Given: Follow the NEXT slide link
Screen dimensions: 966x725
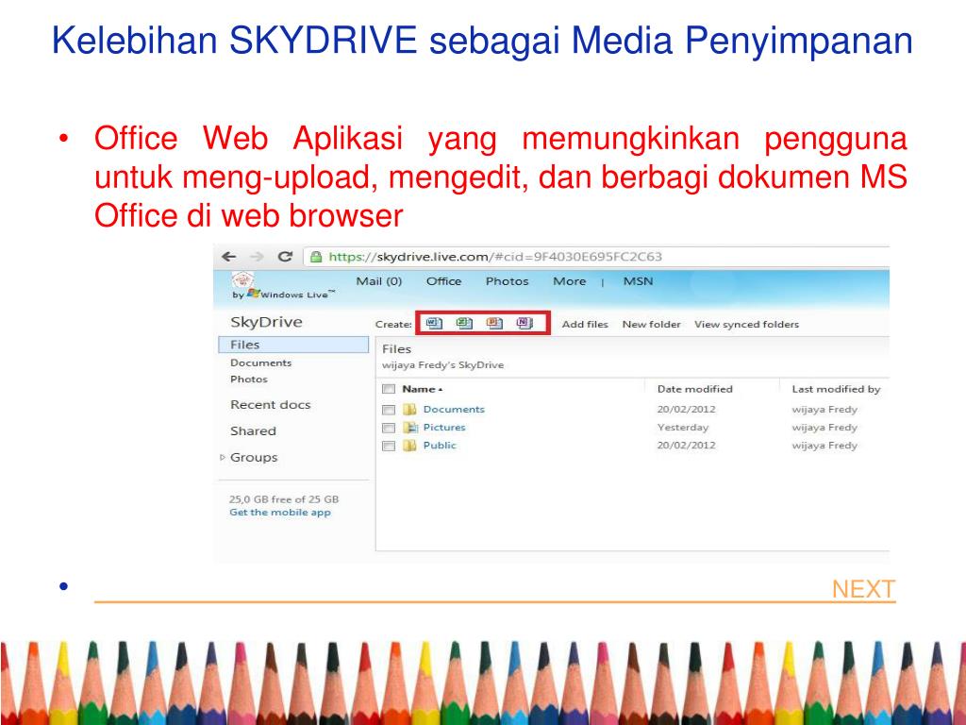Looking at the screenshot, I should pos(863,589).
